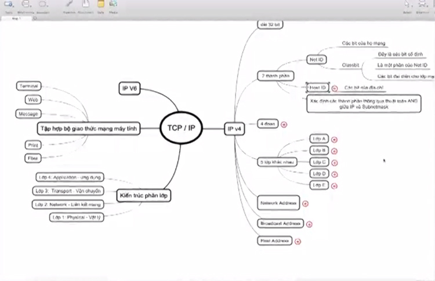
Task: Click the Select pointer tool icon
Action: pos(406,5)
